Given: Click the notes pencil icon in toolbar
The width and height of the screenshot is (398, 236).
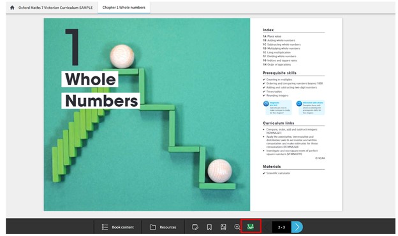Looking at the screenshot, I should (x=195, y=227).
